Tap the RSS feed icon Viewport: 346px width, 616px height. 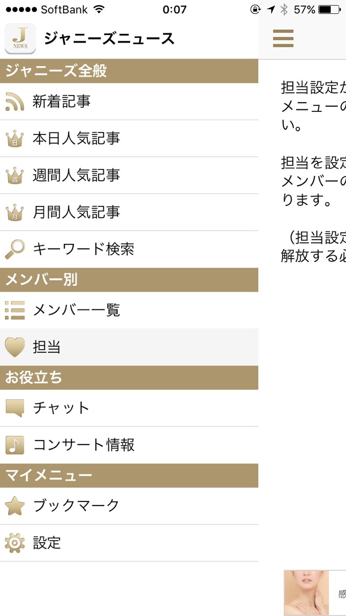(x=15, y=102)
